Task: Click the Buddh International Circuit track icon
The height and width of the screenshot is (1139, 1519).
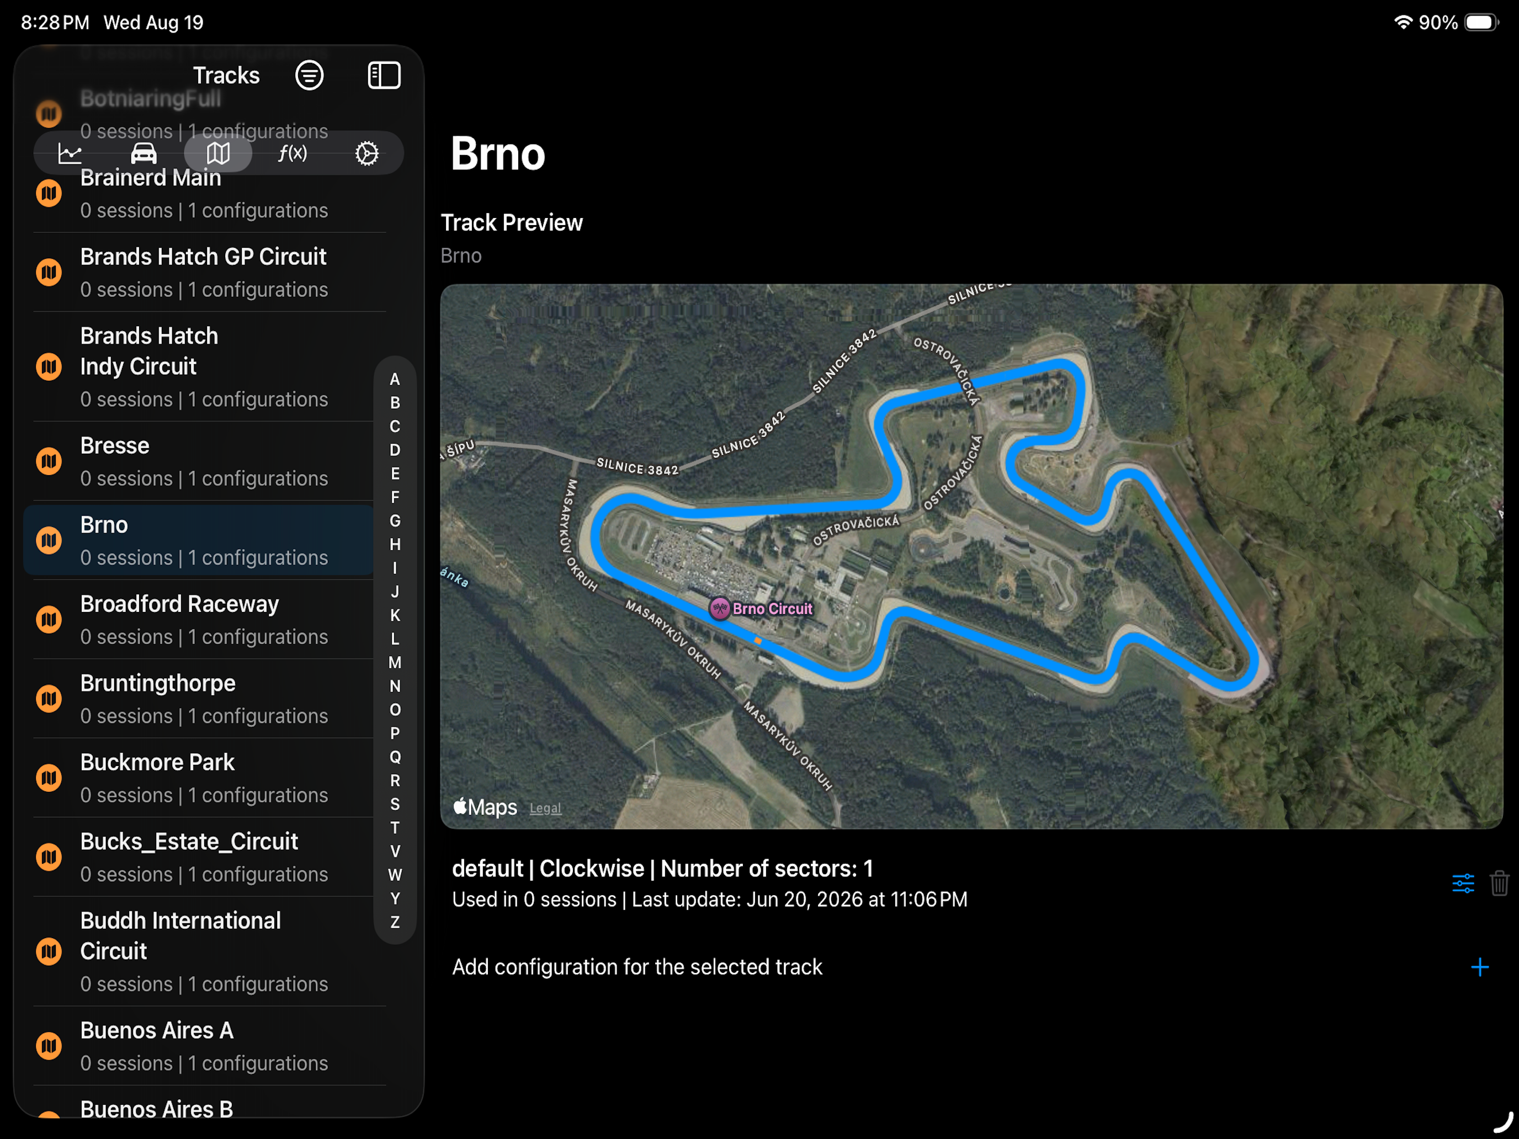Action: point(49,951)
